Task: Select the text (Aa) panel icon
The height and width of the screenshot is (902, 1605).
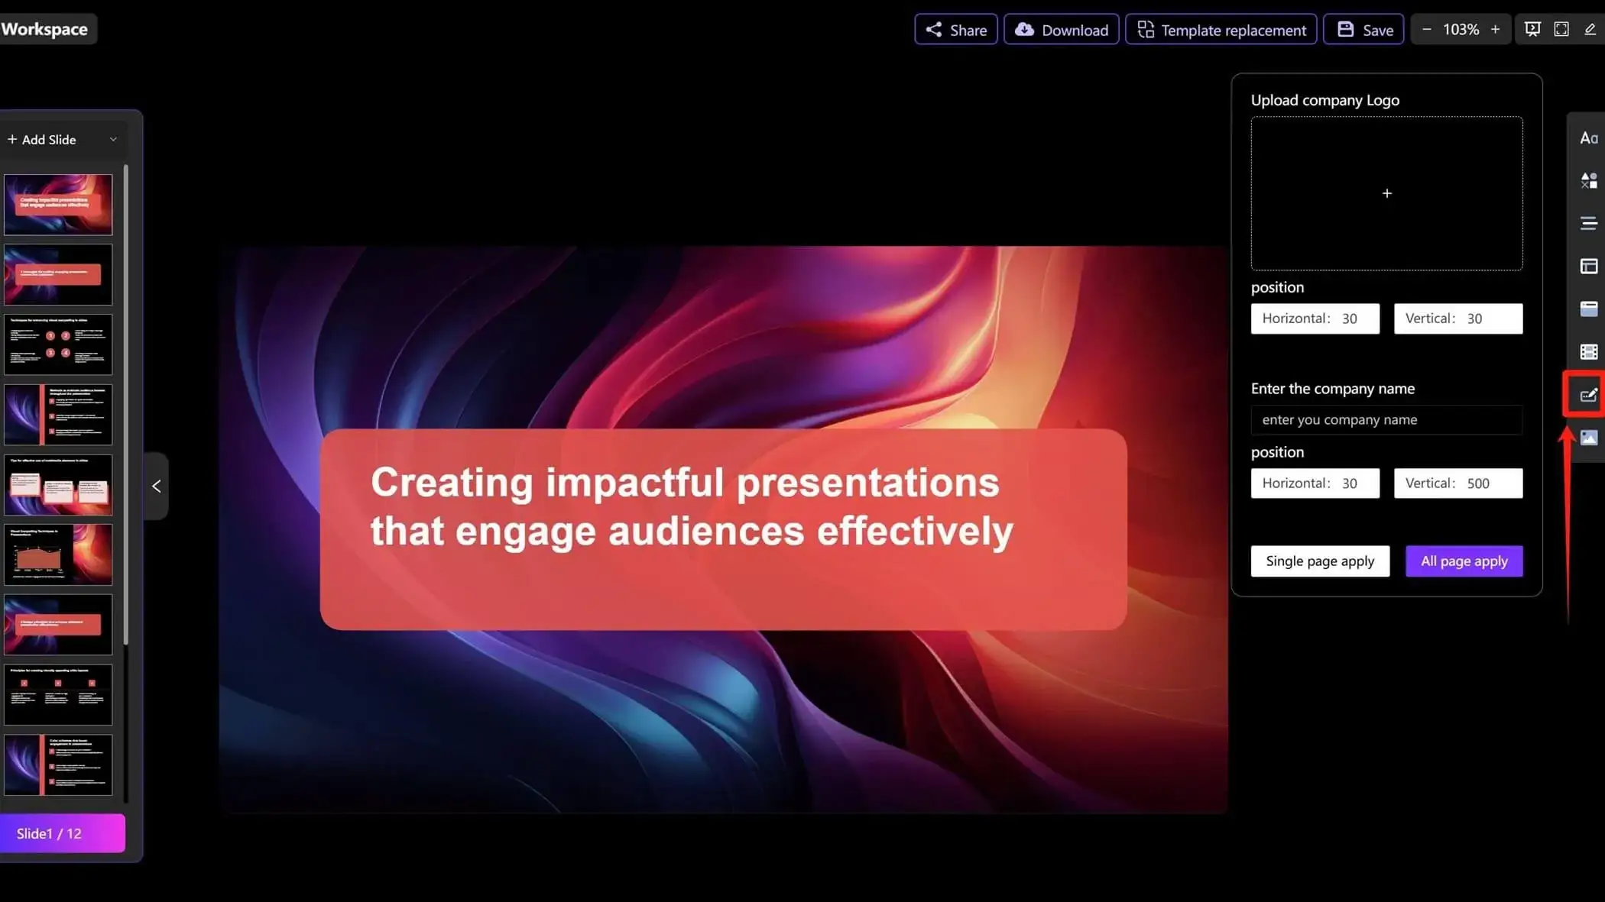Action: coord(1590,137)
